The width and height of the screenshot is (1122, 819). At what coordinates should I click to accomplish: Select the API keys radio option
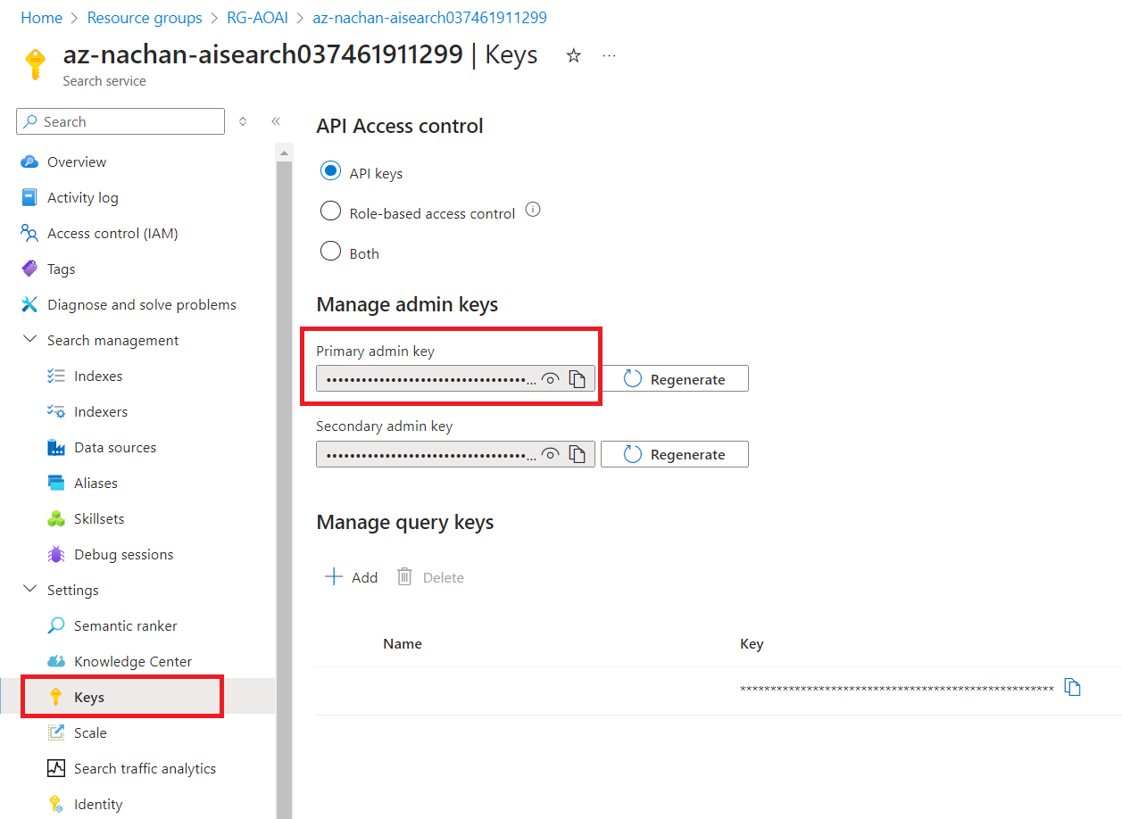[x=331, y=171]
